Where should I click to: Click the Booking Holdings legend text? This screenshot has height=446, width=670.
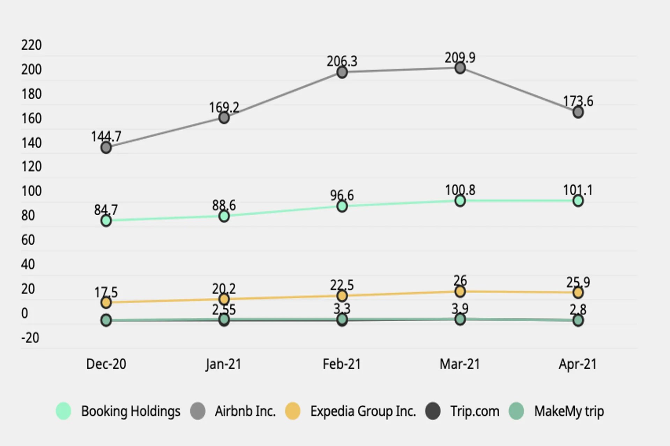coord(131,412)
